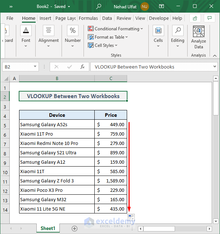Click the vertical scrollbar down arrow
Image resolution: width=220 pixels, height=234 pixels.
pos(216,221)
